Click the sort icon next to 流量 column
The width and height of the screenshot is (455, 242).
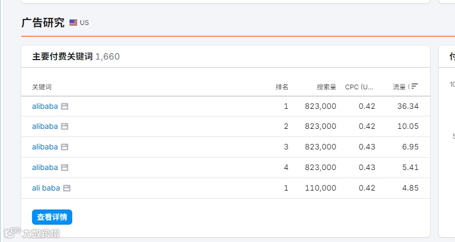pos(415,87)
